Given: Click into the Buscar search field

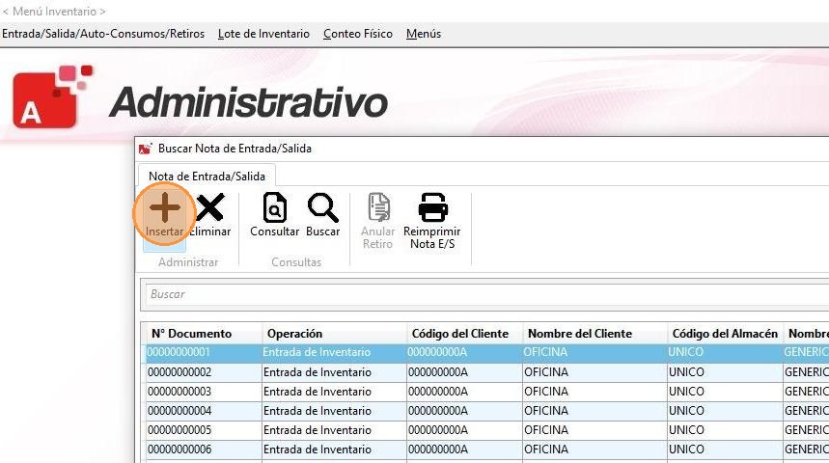Looking at the screenshot, I should click(x=486, y=294).
